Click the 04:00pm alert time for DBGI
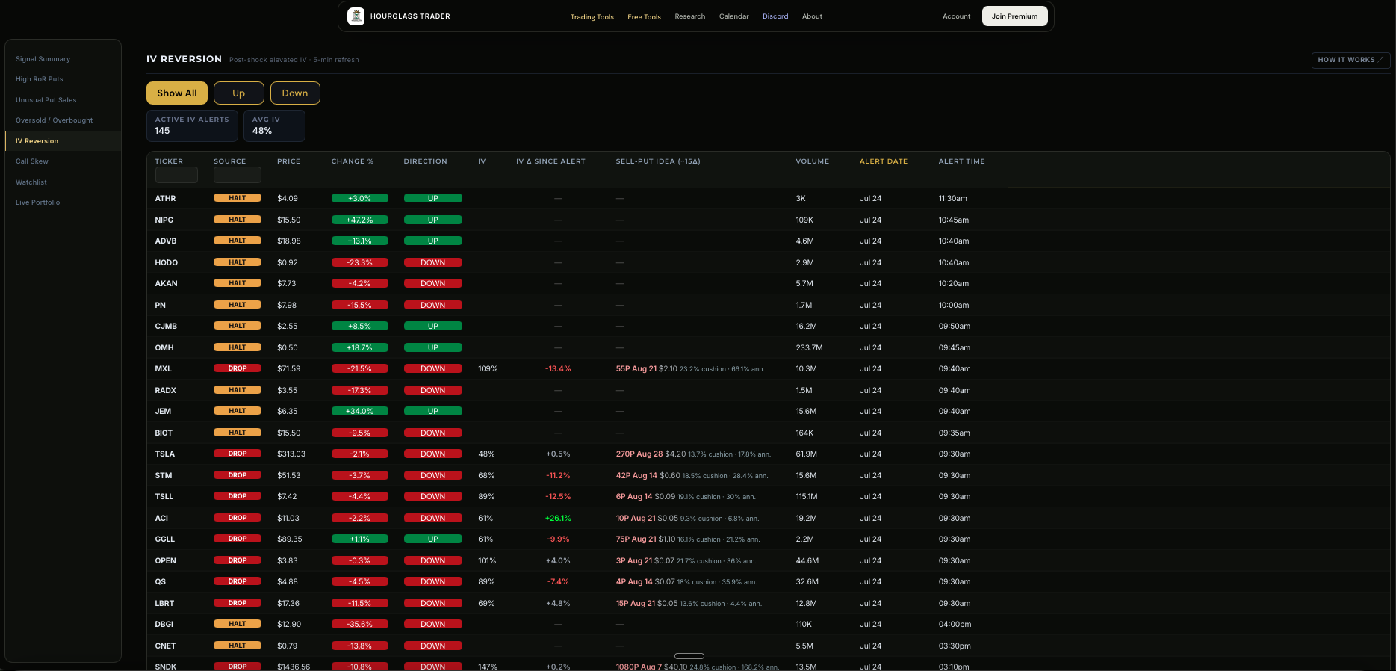1396x671 pixels. click(955, 625)
